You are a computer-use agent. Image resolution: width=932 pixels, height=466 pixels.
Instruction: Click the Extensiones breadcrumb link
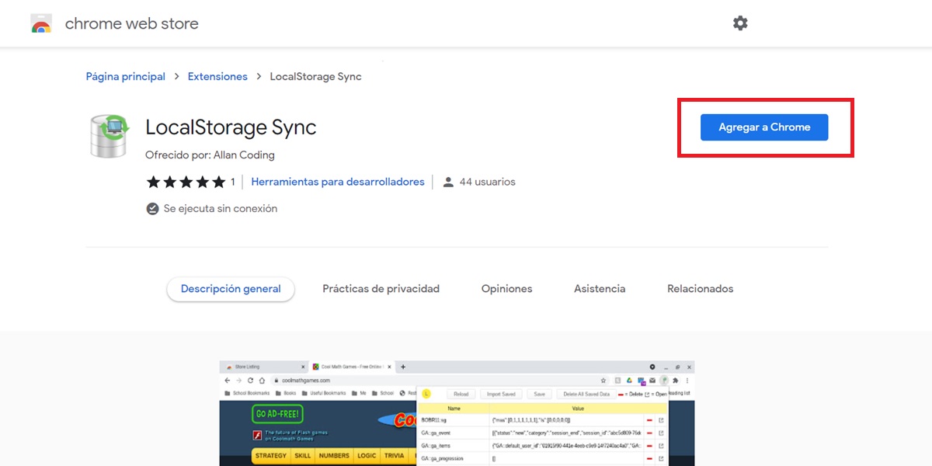click(x=217, y=76)
